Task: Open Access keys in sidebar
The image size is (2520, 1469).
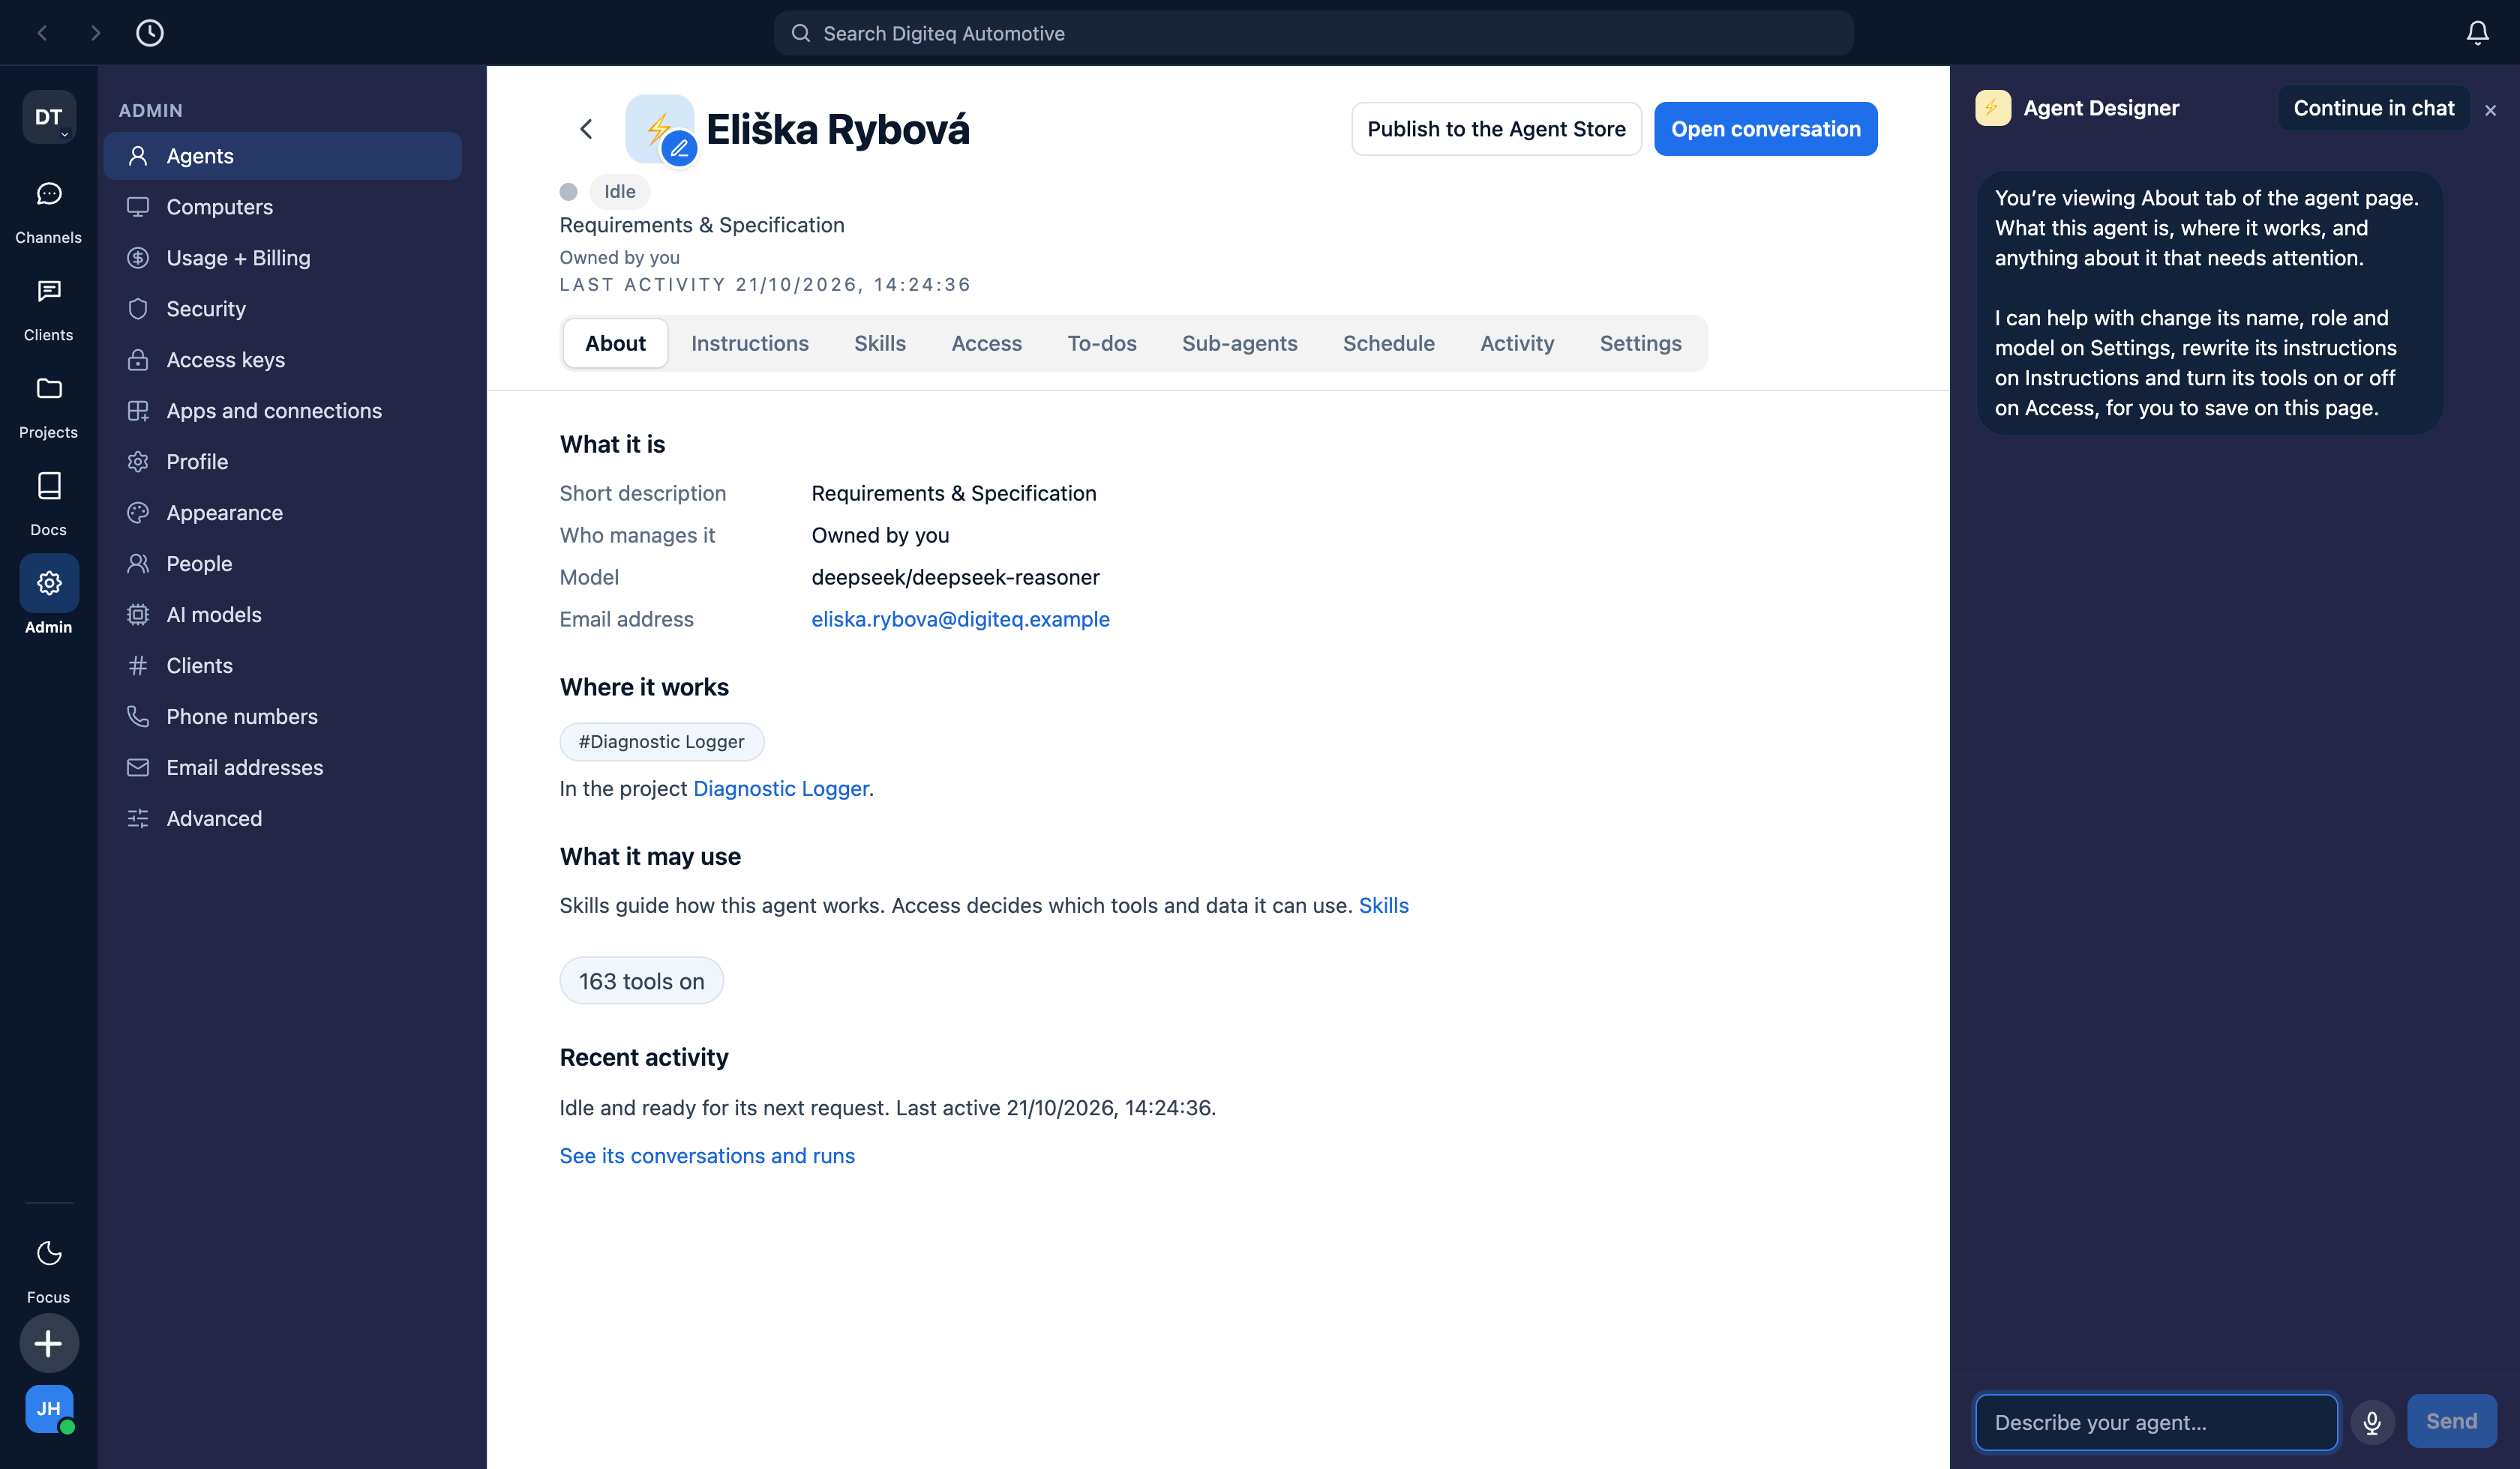Action: pos(282,360)
